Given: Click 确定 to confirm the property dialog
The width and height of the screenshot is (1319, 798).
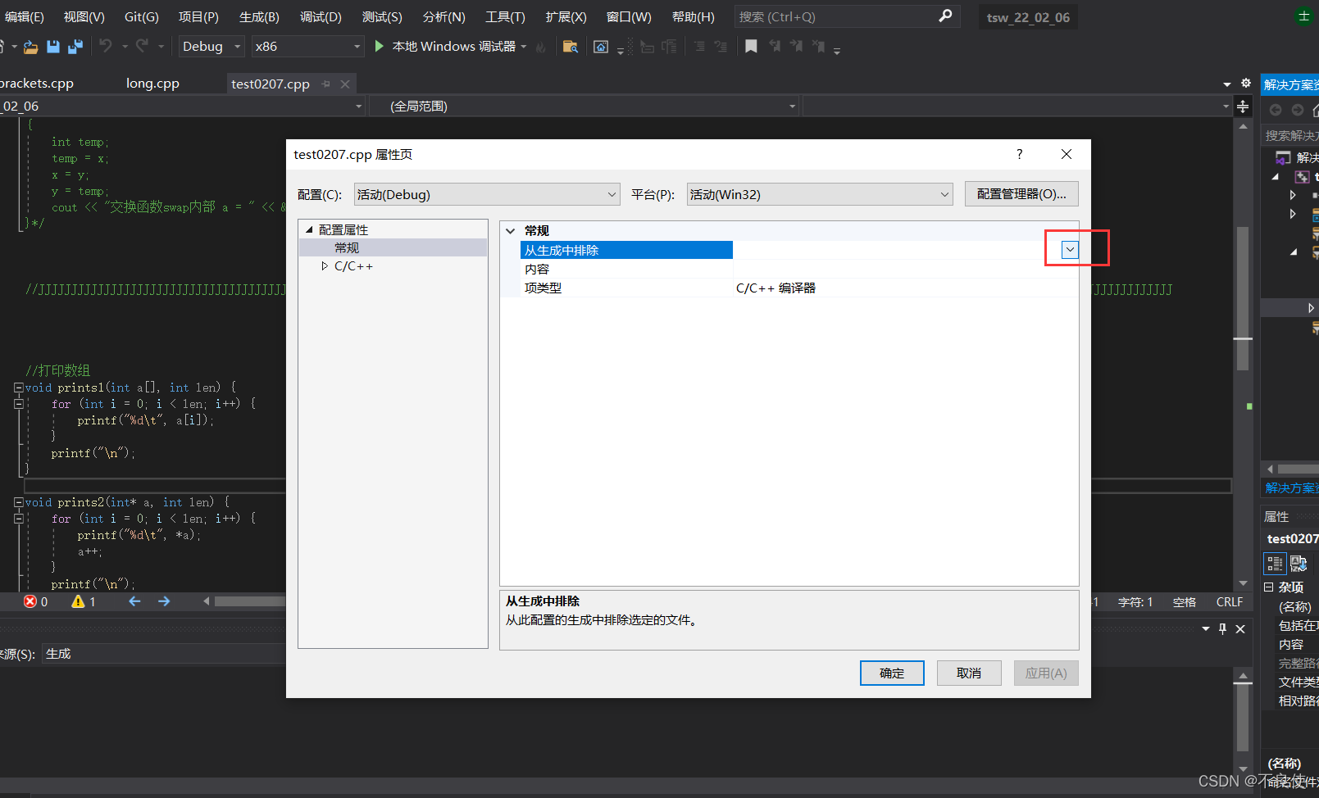Looking at the screenshot, I should [x=892, y=673].
